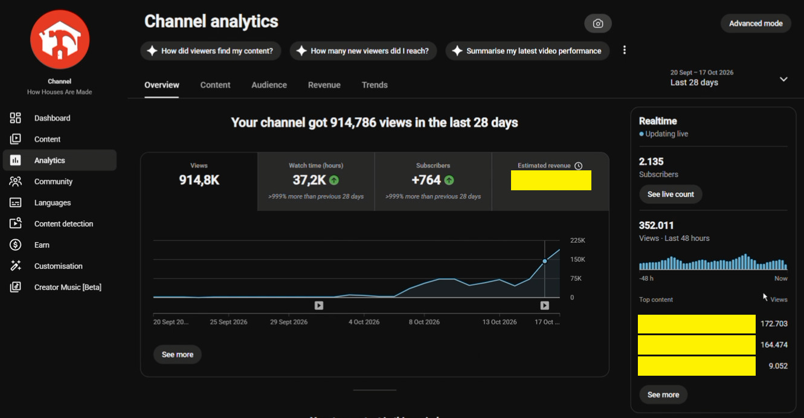The width and height of the screenshot is (804, 418).
Task: Click the How Houses Are Made channel name
Action: click(x=60, y=92)
